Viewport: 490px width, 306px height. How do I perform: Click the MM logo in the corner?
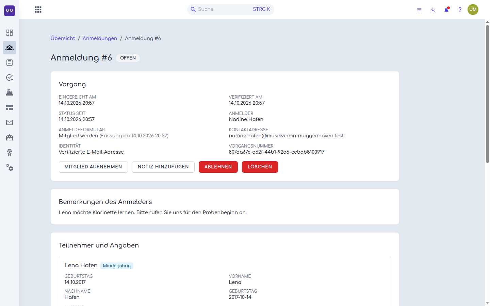pos(10,11)
